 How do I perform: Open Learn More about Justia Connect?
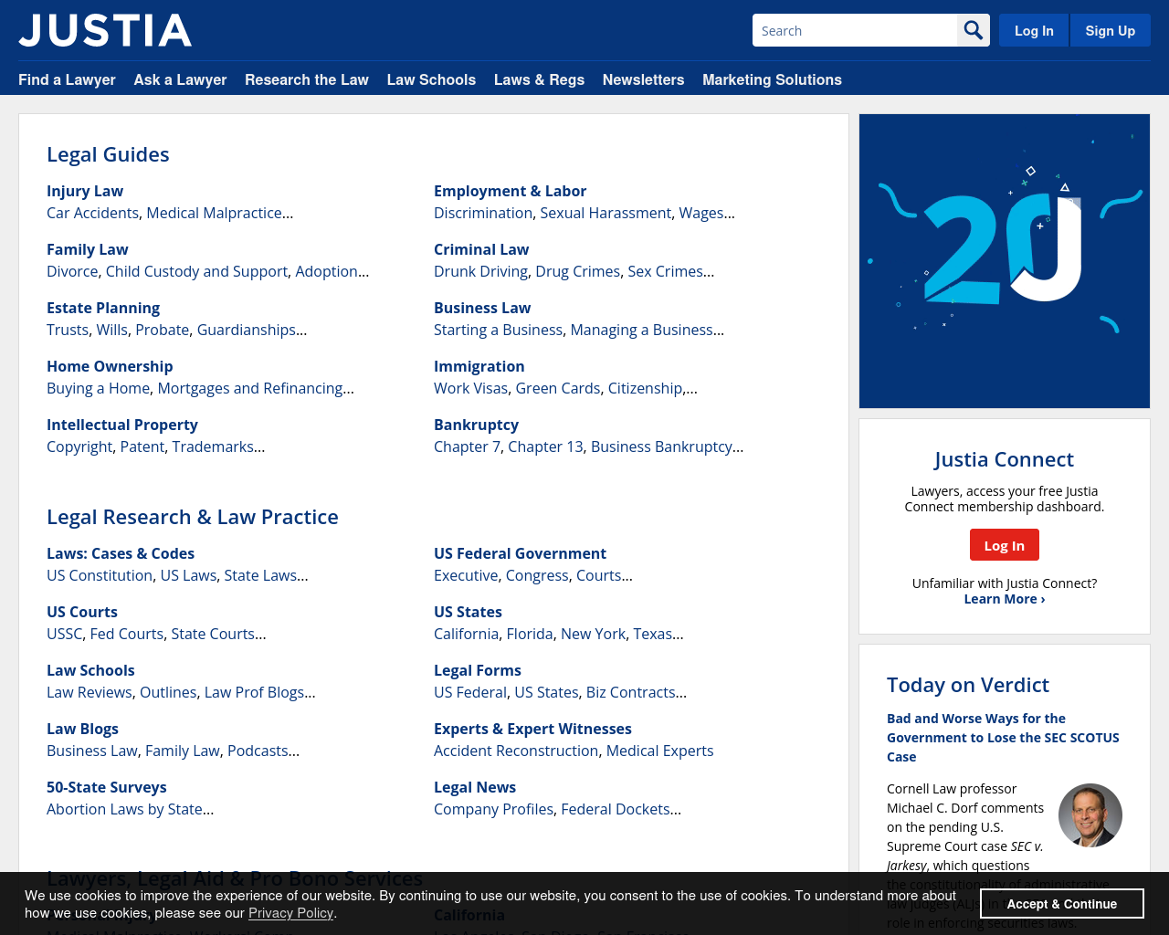point(1005,599)
